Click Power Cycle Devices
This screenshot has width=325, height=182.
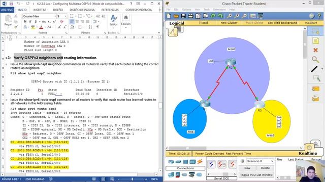(x=210, y=154)
